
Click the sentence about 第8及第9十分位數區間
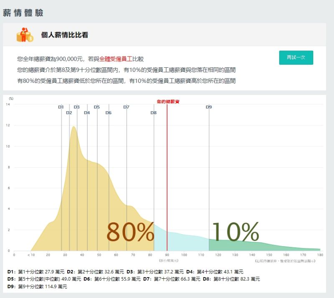pyautogui.click(x=127, y=70)
